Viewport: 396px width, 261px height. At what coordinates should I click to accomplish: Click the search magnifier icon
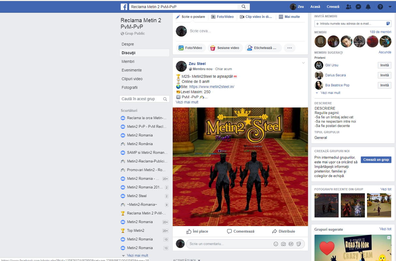pos(244,7)
